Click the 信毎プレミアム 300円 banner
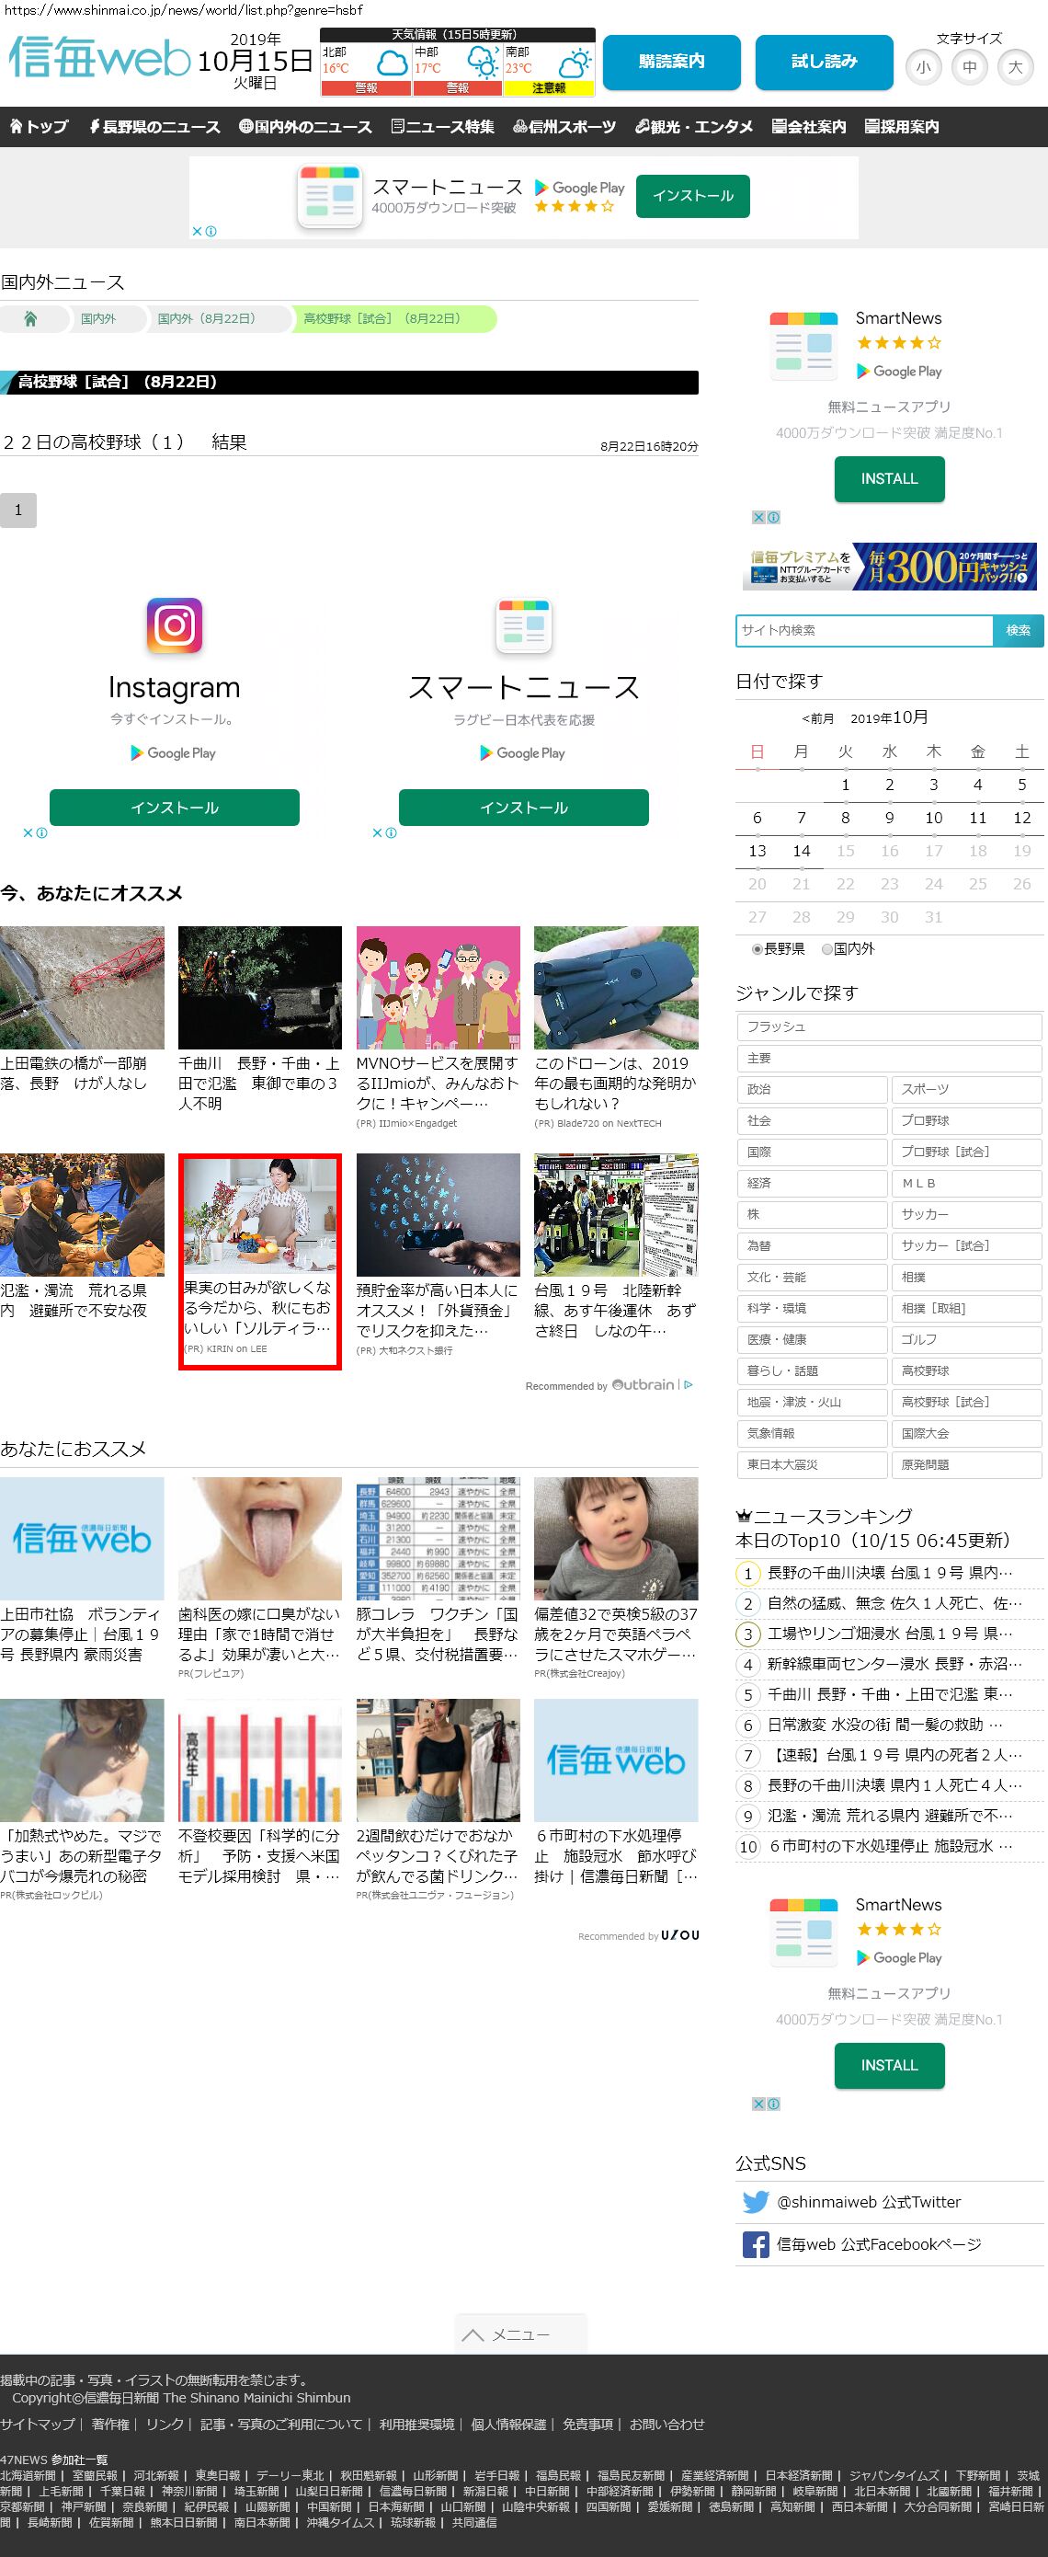Screen dimensions: 1048x2557 pyautogui.click(x=889, y=566)
